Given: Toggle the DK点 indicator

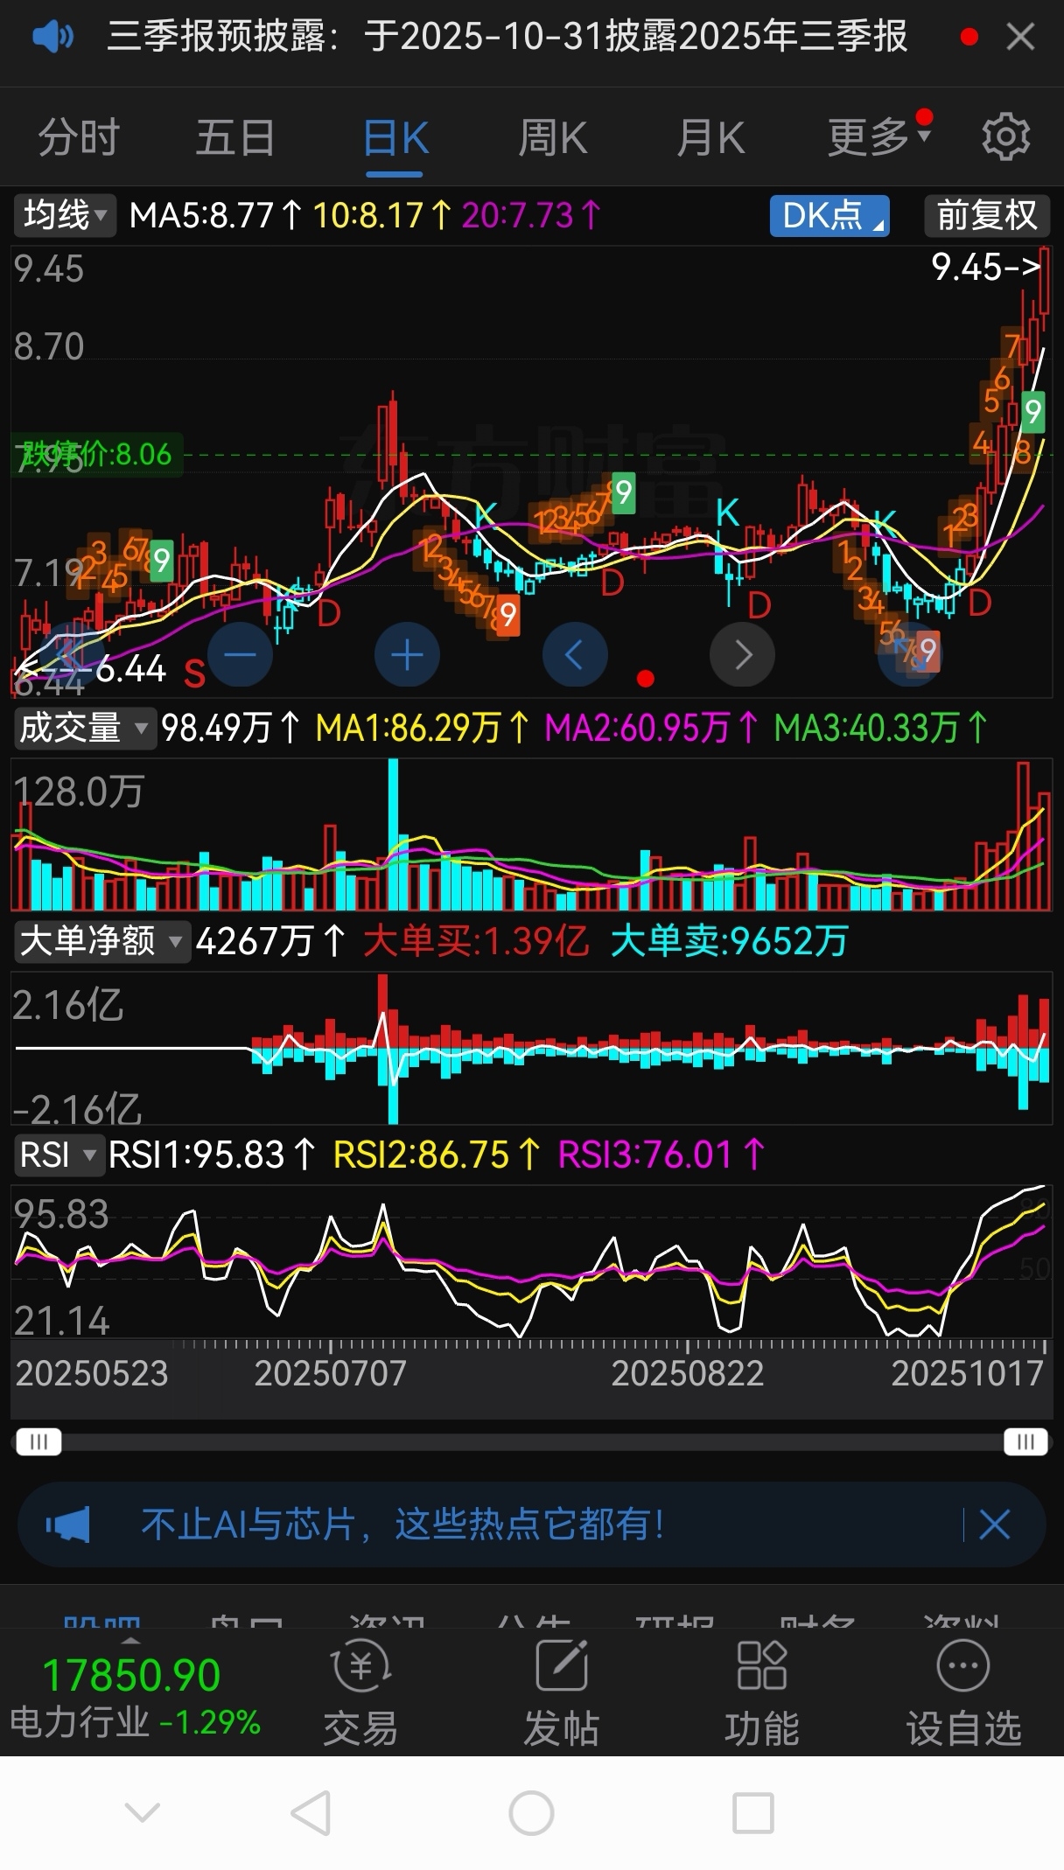Looking at the screenshot, I should click(x=829, y=215).
